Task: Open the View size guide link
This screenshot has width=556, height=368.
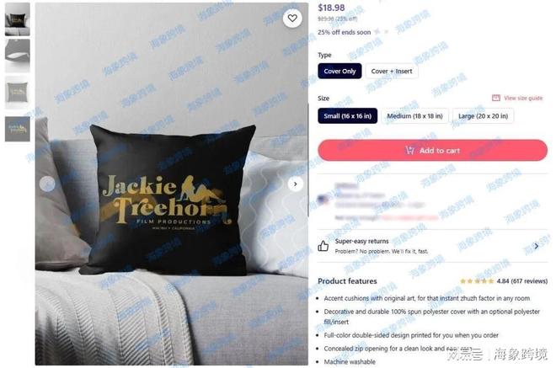Action: pyautogui.click(x=523, y=98)
